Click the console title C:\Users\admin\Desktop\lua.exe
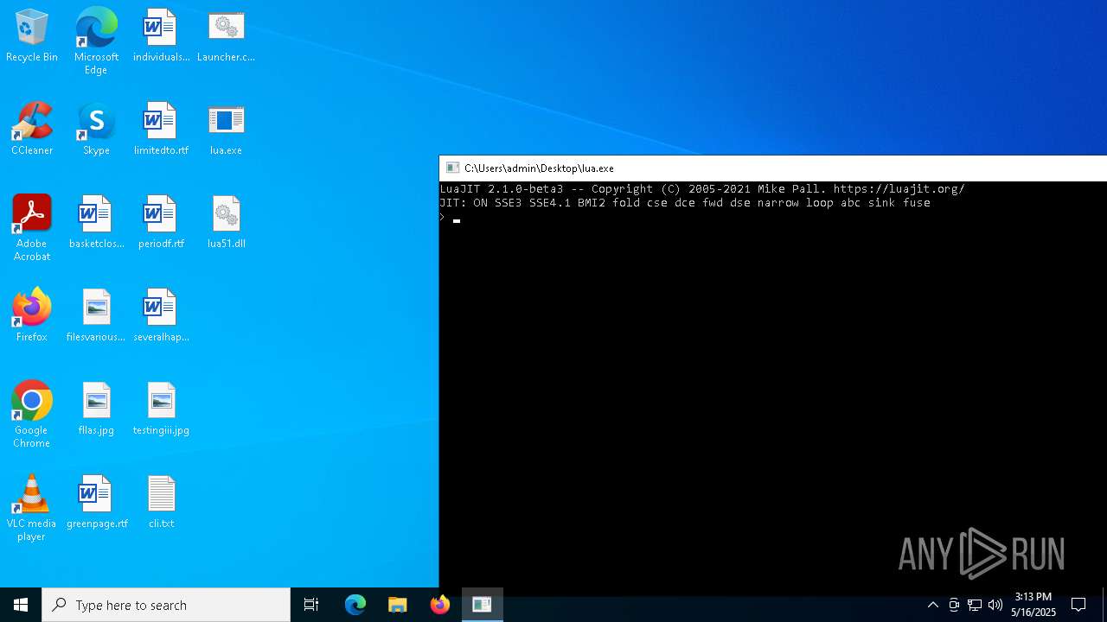The image size is (1107, 622). pos(539,168)
